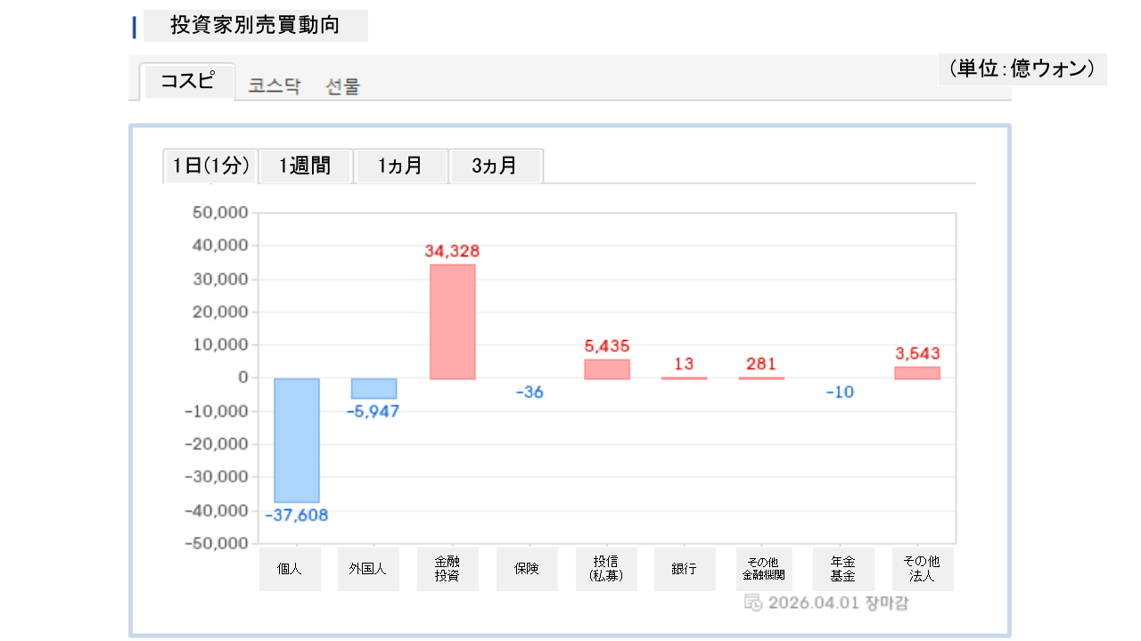Open the 선물 tab
1141x641 pixels.
tap(343, 86)
